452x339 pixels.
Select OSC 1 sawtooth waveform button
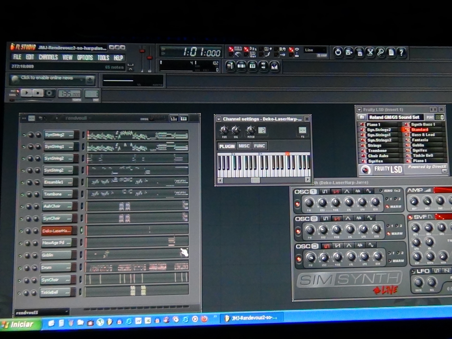pyautogui.click(x=336, y=191)
